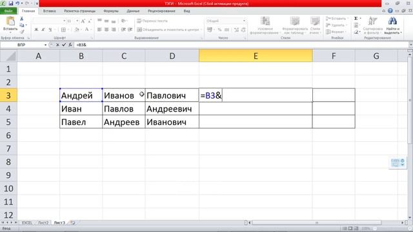
Task: Click the fill color bucket icon
Action: 77,30
